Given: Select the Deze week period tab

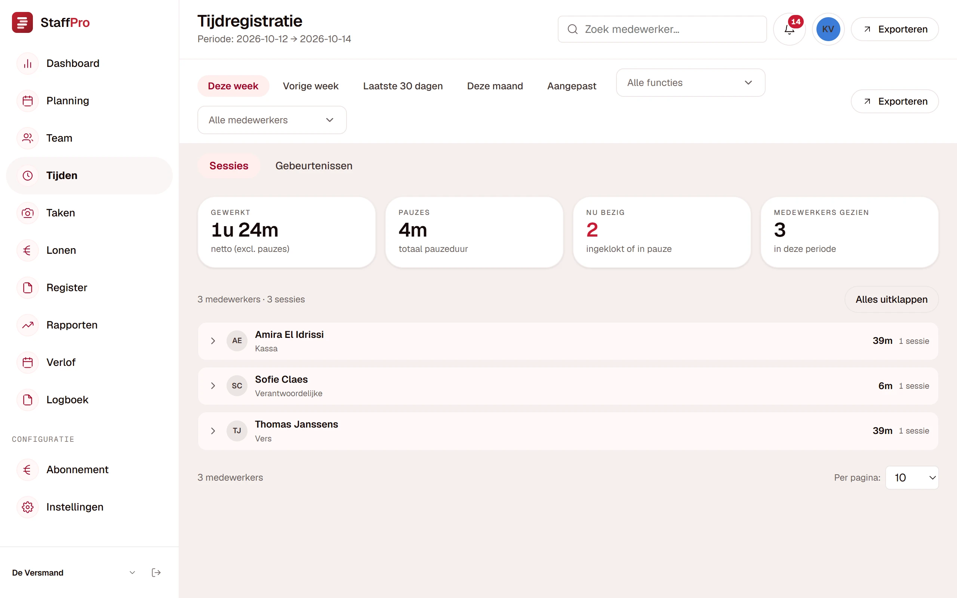Looking at the screenshot, I should point(233,86).
